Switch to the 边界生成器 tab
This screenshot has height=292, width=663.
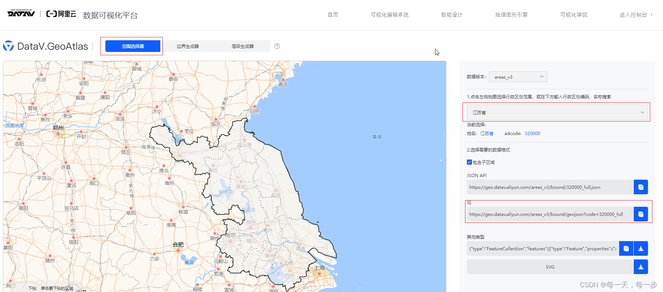coord(188,46)
